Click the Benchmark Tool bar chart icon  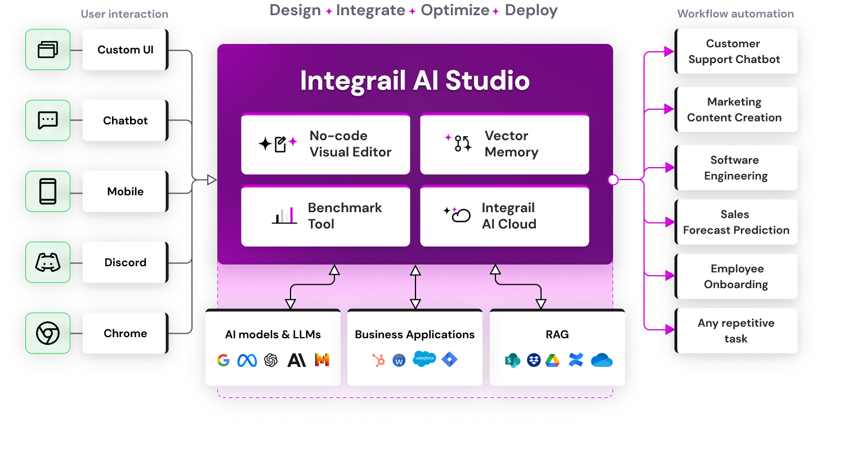pyautogui.click(x=284, y=216)
